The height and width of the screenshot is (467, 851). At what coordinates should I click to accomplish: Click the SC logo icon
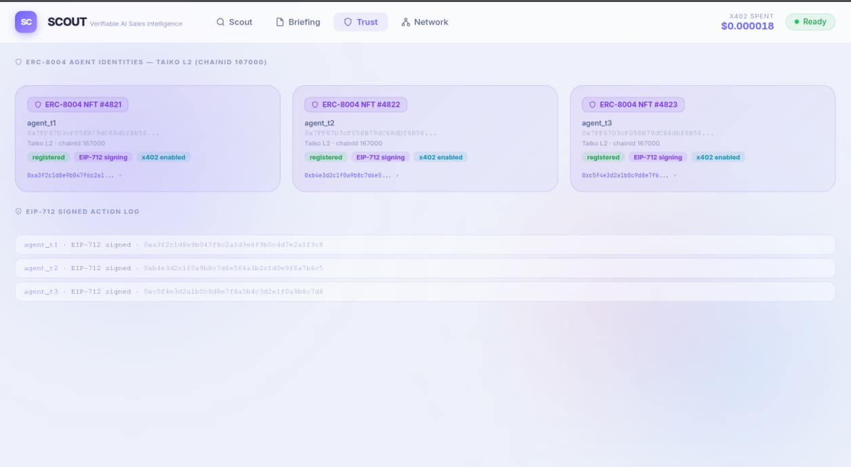coord(26,22)
